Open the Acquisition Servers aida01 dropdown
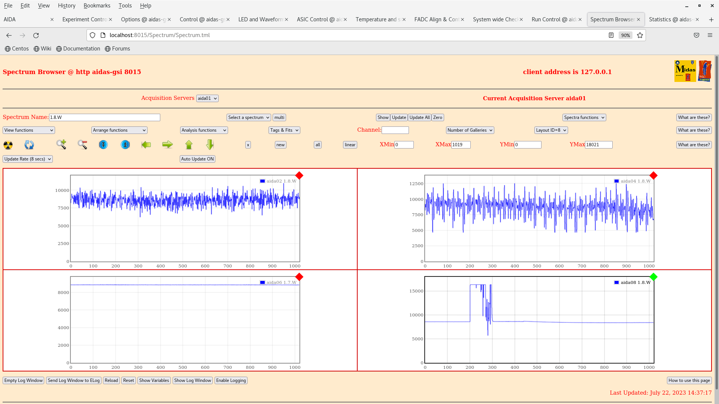Screen dimensions: 719x404 click(207, 98)
